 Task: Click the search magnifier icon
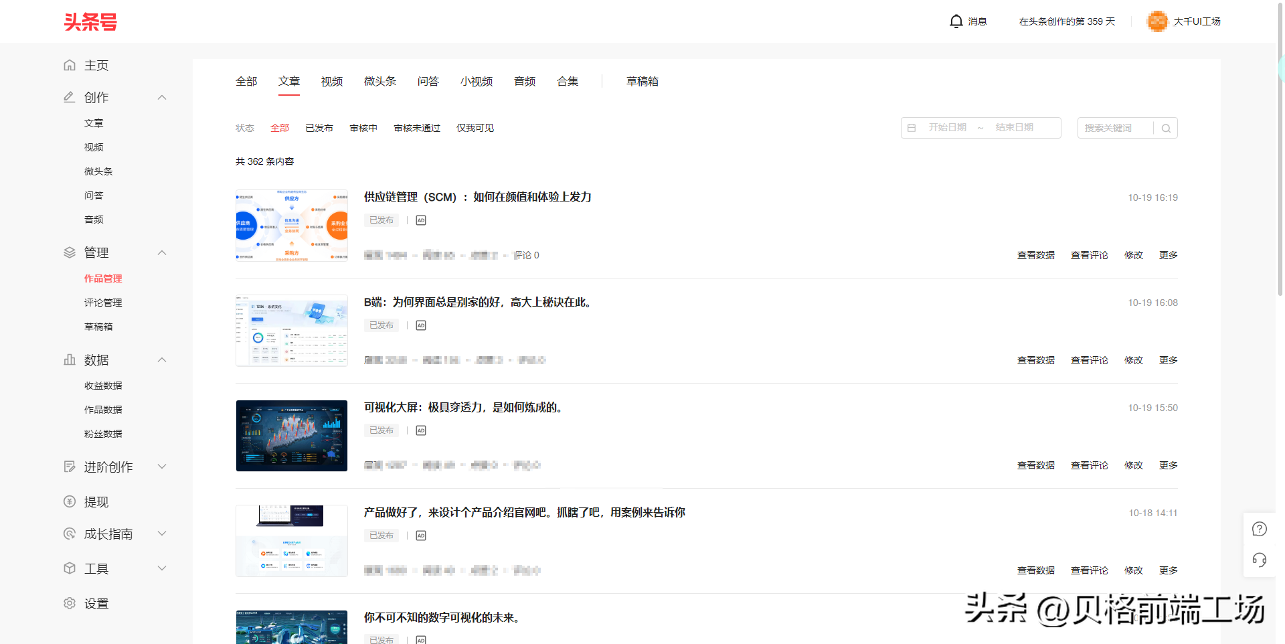click(x=1166, y=128)
